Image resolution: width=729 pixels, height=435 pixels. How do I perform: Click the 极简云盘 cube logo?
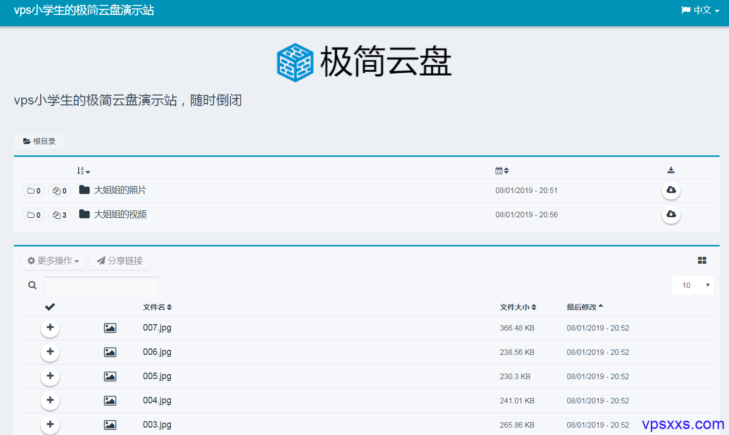(x=295, y=62)
